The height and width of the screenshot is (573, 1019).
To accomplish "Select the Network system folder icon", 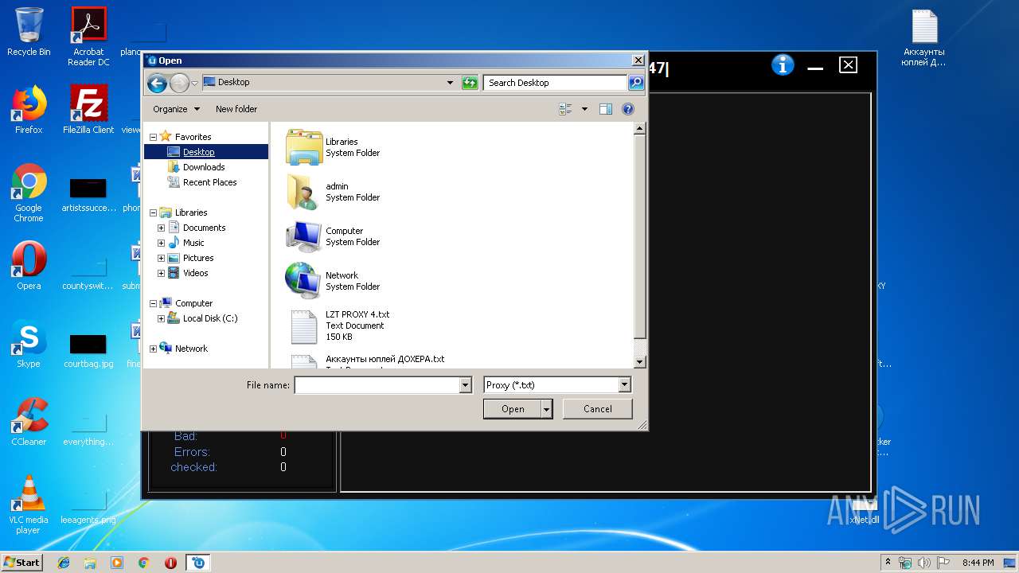I will click(303, 281).
